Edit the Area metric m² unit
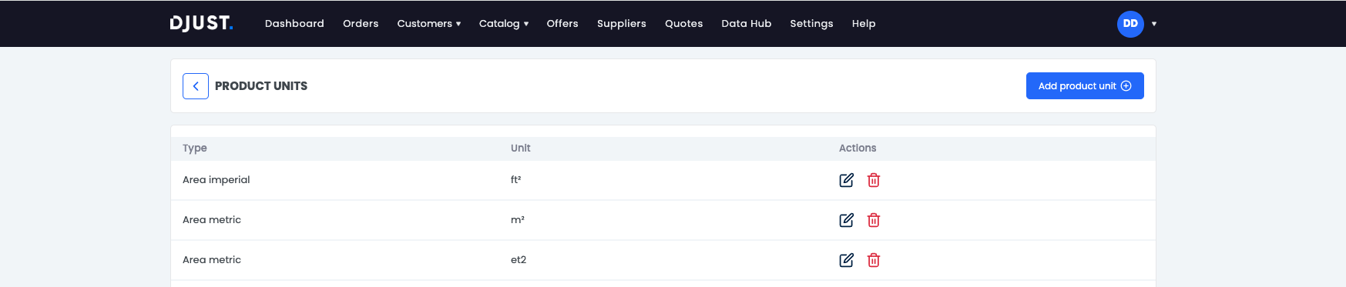Screen dimensions: 1346x287 (x=846, y=220)
